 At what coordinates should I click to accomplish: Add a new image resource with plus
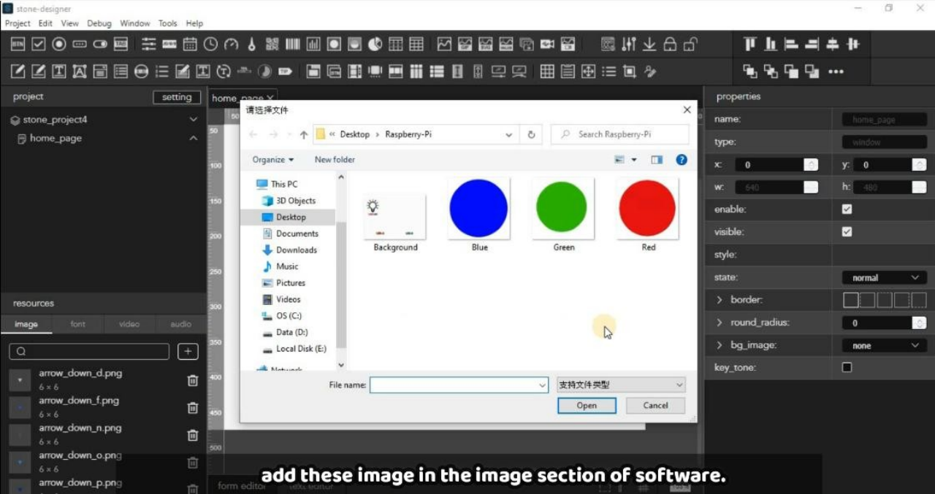188,352
